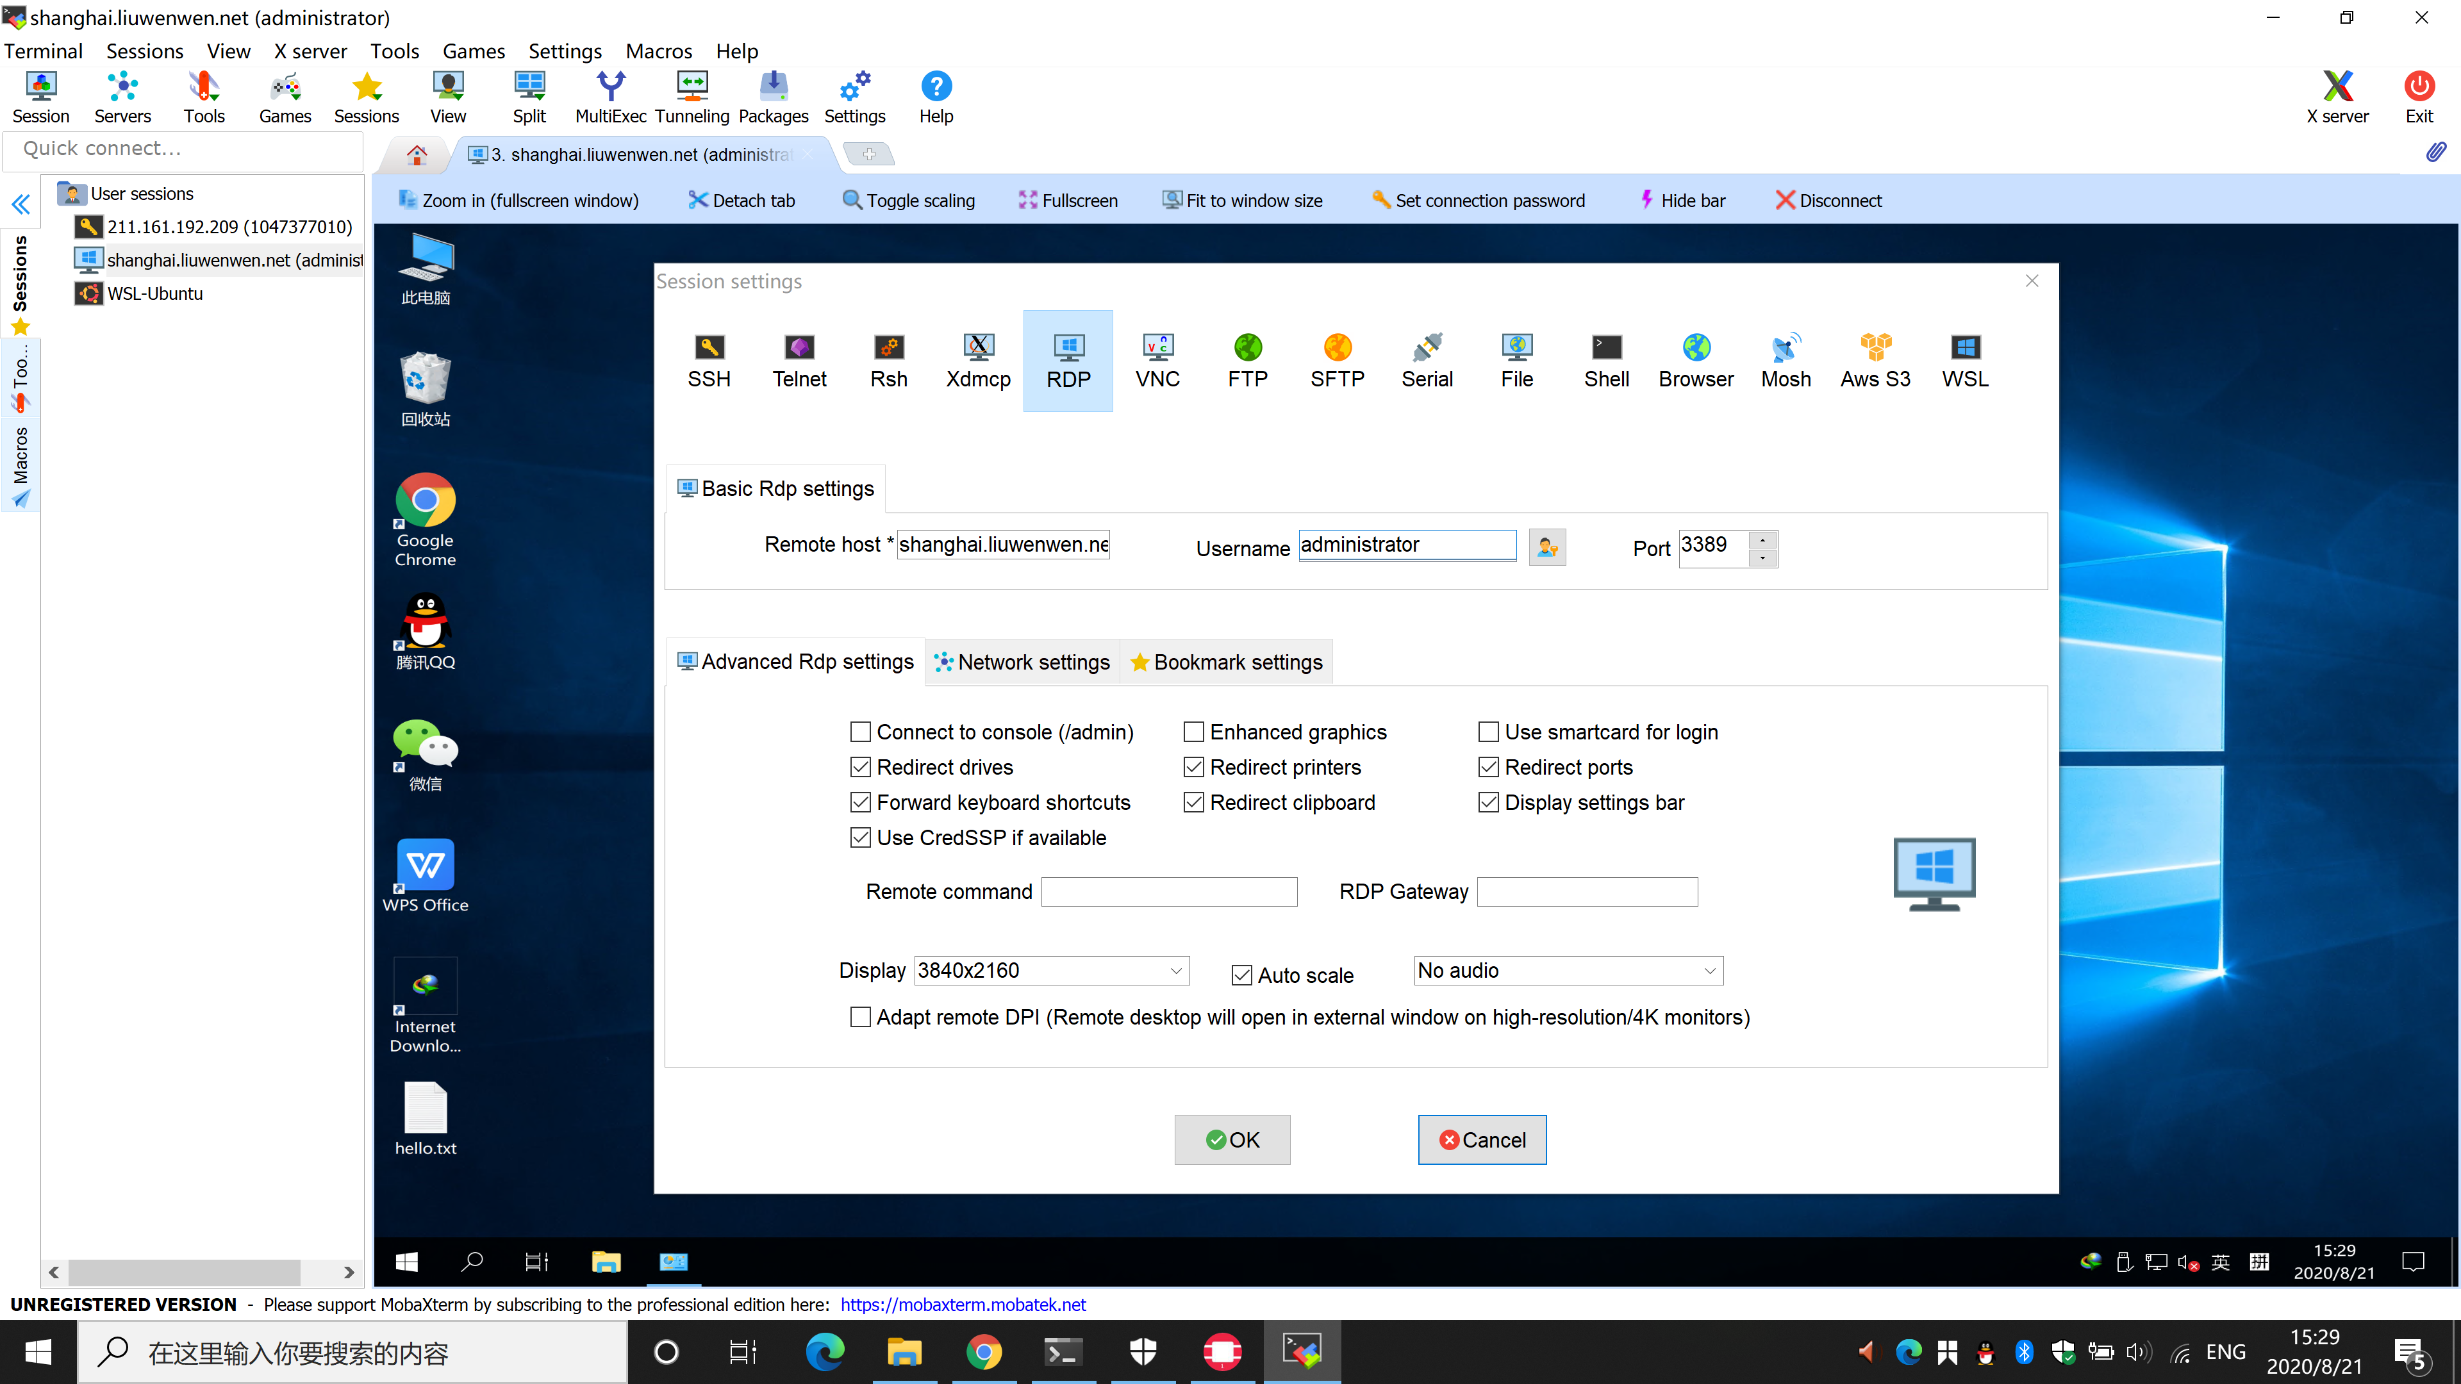
Task: Confirm settings with the OK button
Action: tap(1231, 1139)
